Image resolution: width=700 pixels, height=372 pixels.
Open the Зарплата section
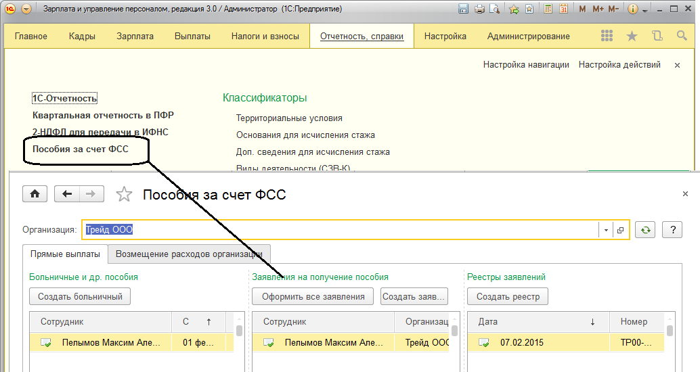tap(135, 36)
